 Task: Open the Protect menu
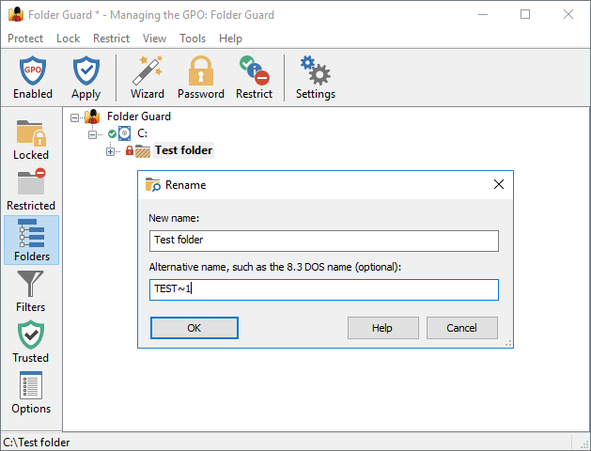click(x=25, y=39)
